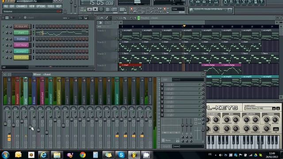Select the playlist pencil draw tool

point(107,18)
